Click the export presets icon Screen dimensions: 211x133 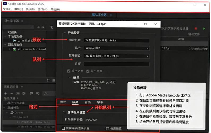pos(38,93)
